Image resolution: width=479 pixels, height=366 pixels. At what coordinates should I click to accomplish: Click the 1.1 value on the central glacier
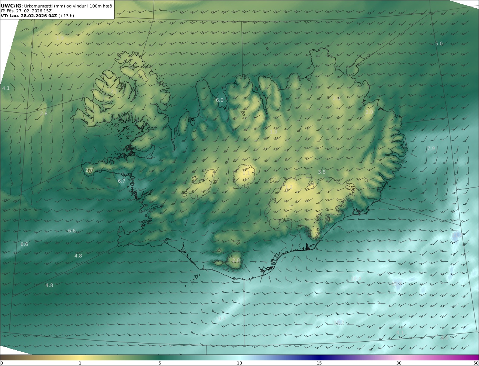pyautogui.click(x=246, y=173)
